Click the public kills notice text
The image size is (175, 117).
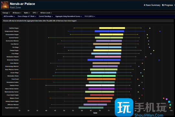click(x=40, y=21)
